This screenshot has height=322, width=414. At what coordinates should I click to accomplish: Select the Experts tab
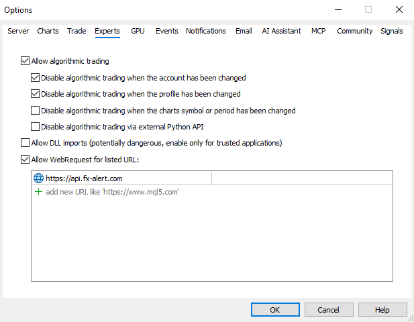[x=107, y=31]
